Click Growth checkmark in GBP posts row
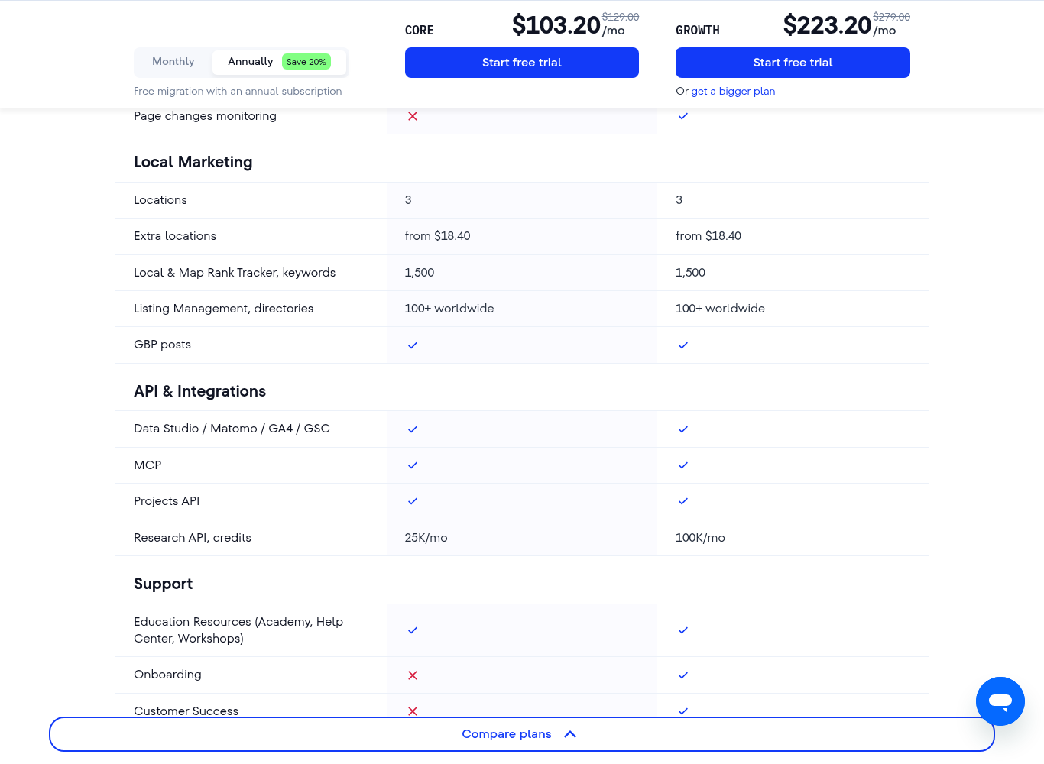 tap(683, 345)
